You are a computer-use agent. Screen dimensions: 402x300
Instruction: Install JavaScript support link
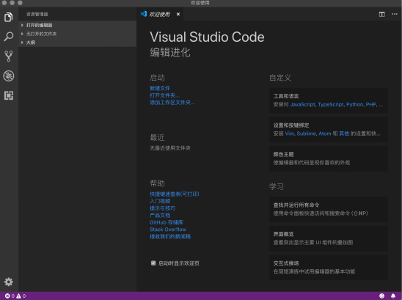tap(302, 105)
